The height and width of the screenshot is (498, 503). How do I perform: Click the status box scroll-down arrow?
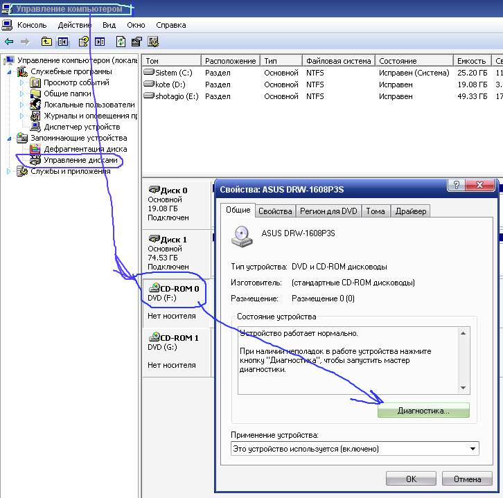coord(463,388)
